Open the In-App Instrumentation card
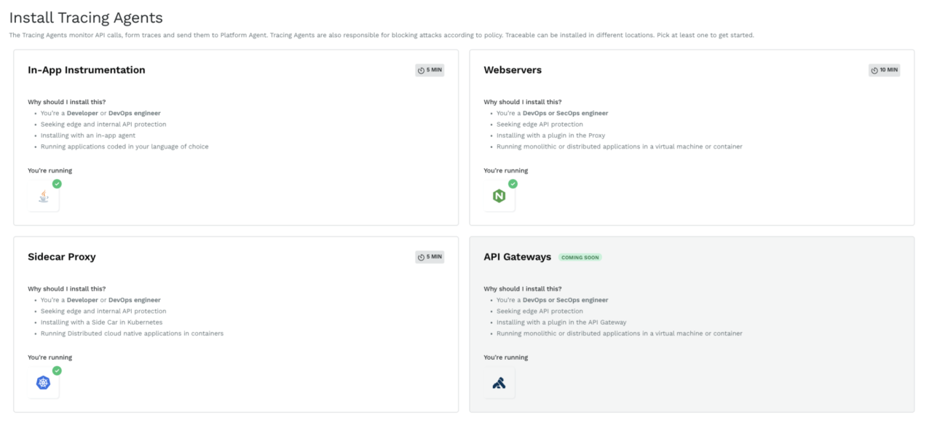Viewport: 932px width, 431px height. (x=234, y=138)
